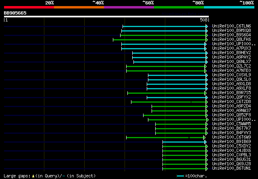Click the UniRef100_C0SVL9 label
The image size is (258, 179).
[231, 75]
